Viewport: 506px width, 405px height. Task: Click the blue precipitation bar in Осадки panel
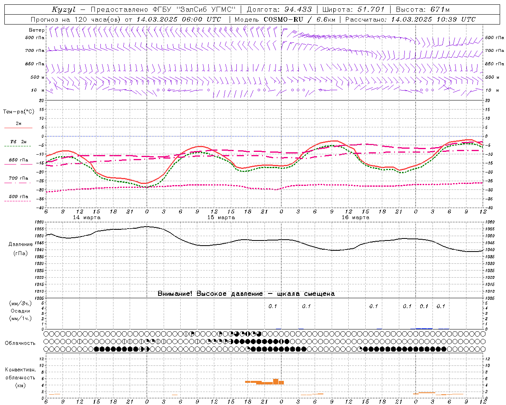coord(424,328)
